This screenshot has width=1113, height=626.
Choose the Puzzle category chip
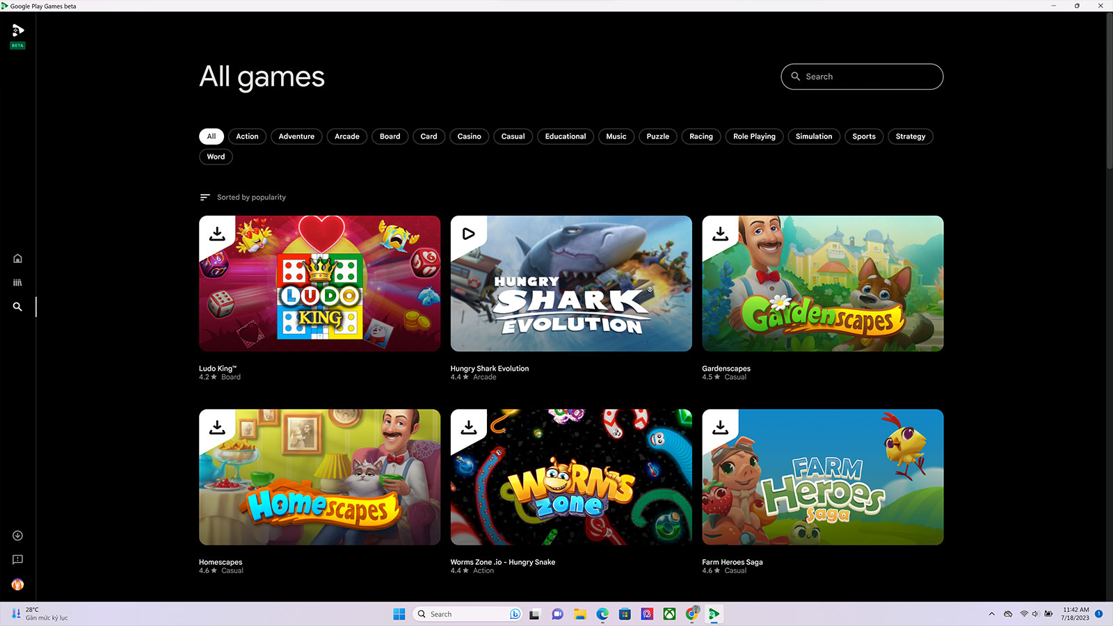click(658, 136)
